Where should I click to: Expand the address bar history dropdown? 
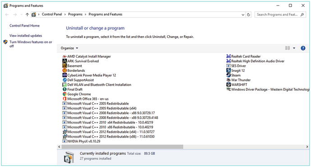[x=243, y=15]
